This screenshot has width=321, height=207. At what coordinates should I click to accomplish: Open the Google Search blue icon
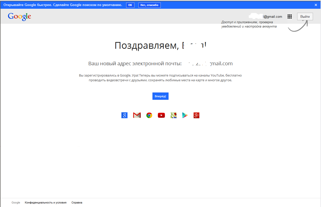coord(124,115)
